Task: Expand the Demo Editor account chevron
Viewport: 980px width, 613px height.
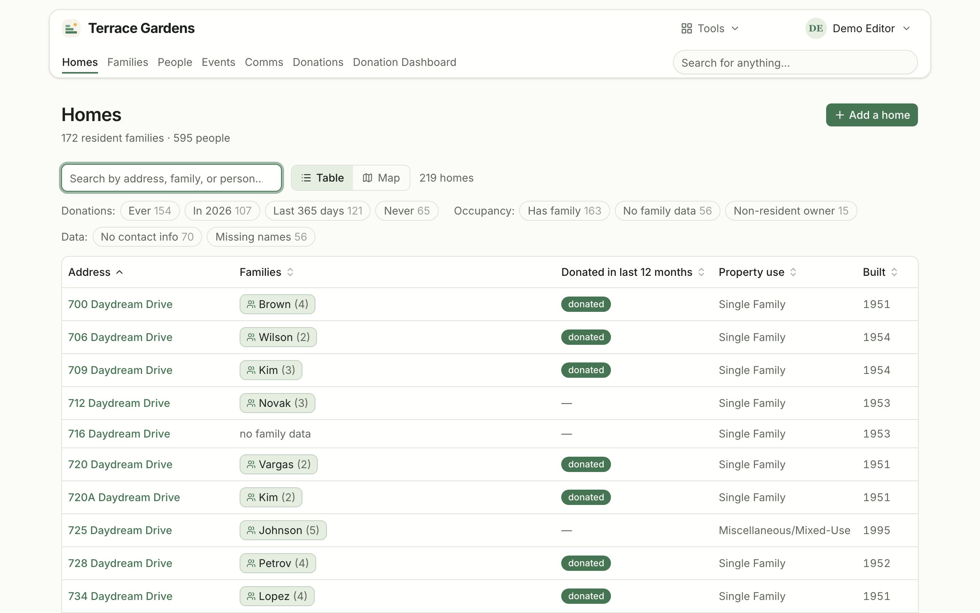Action: click(x=906, y=28)
